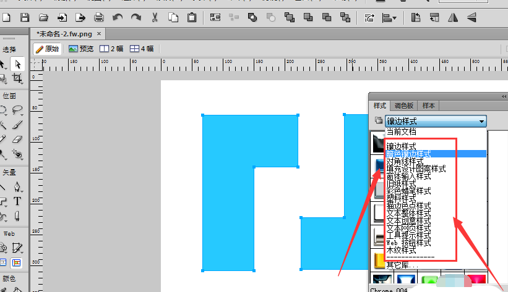Viewport: 508px width, 292px height.
Task: Switch to the 样本 panel tab
Action: click(x=428, y=106)
